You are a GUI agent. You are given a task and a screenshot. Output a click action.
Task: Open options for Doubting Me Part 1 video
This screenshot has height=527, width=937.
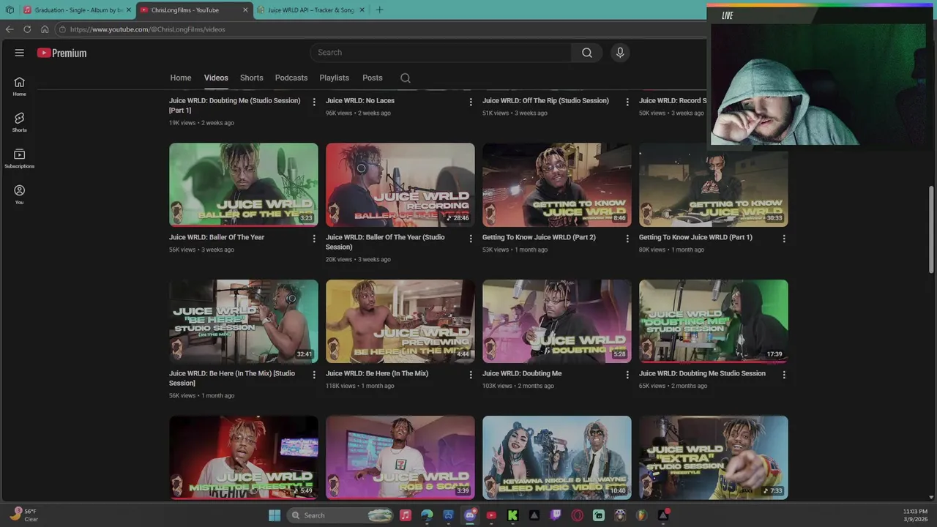tap(314, 102)
